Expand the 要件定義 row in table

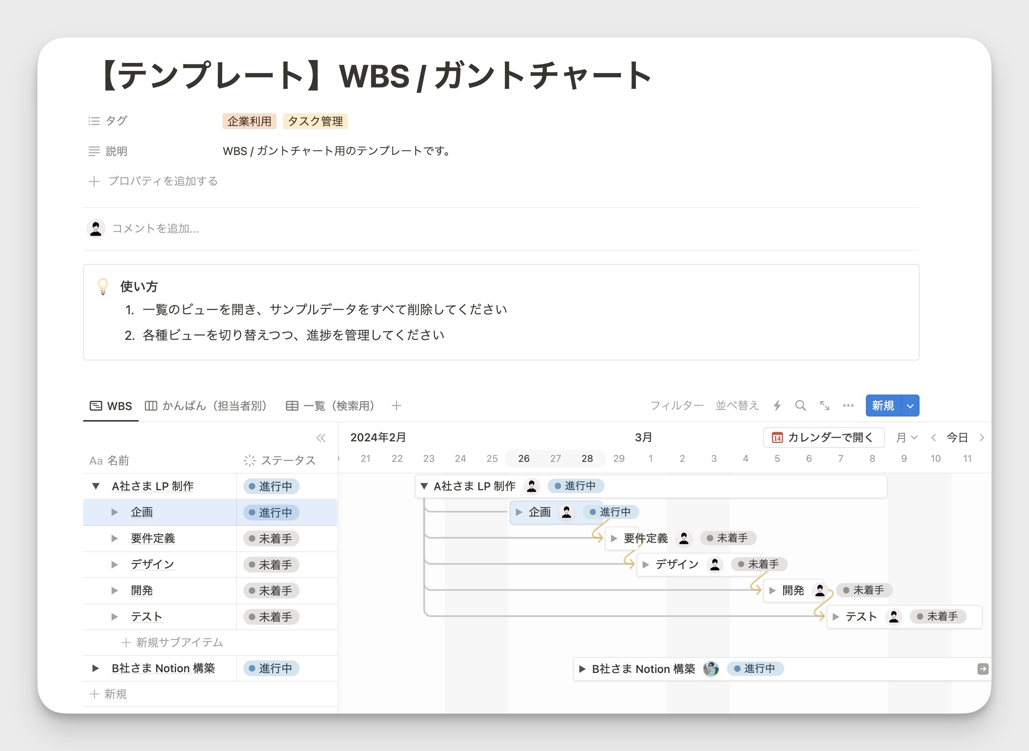pyautogui.click(x=115, y=538)
